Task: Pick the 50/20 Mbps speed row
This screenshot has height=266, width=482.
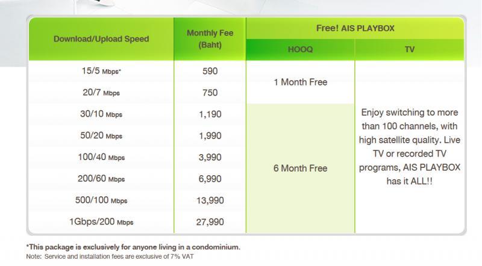Action: tap(101, 136)
